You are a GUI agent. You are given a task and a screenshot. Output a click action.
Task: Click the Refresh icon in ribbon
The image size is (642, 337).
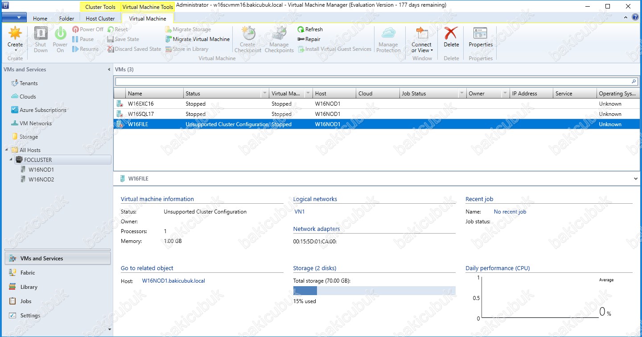tap(301, 29)
